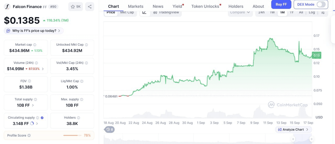Select the line chart type icon
This screenshot has height=144, width=335.
tap(144, 12)
